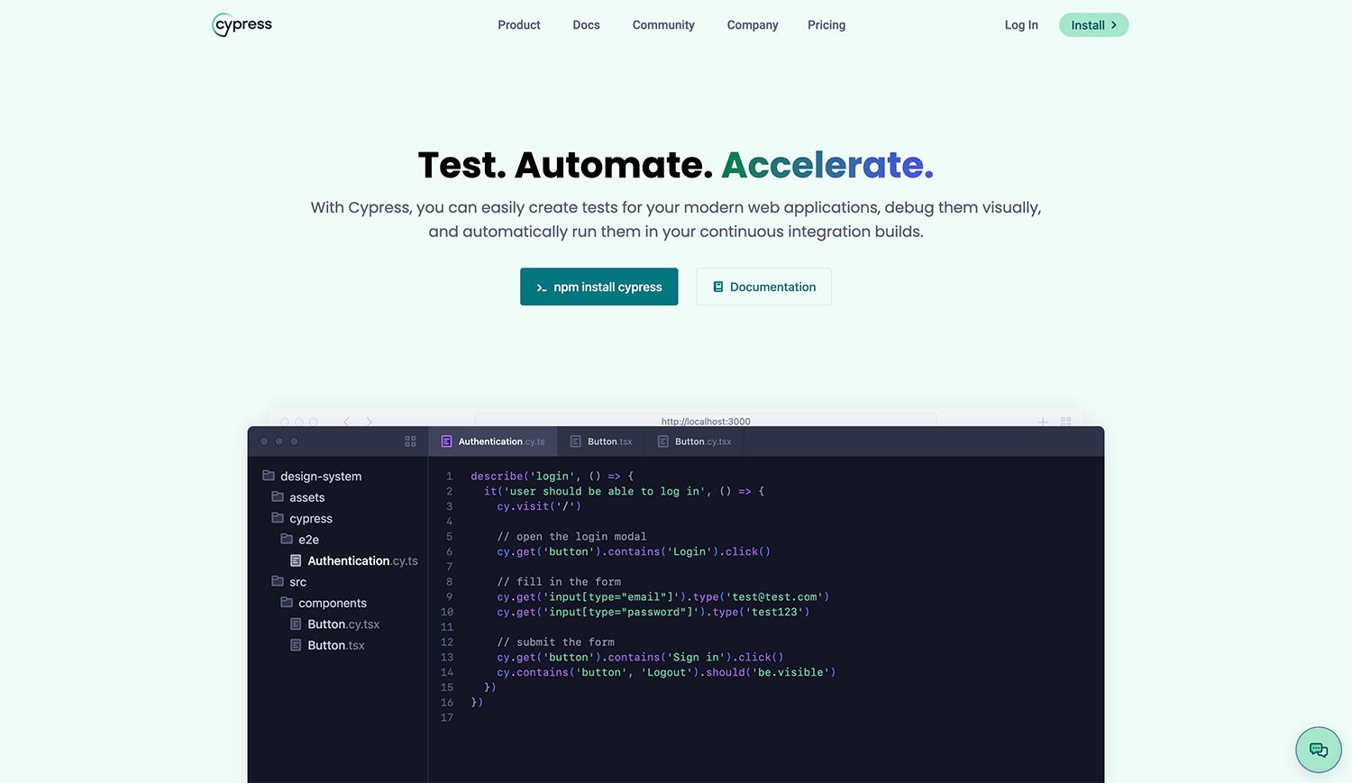
Task: Switch to the Button.cy.tsx tab
Action: [694, 442]
